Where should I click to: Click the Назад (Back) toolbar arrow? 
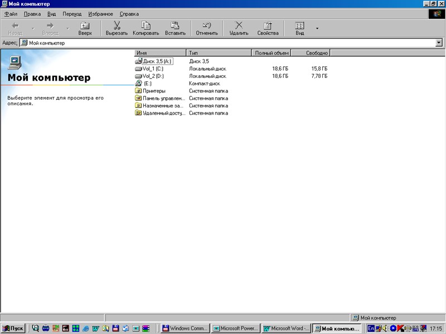(15, 28)
